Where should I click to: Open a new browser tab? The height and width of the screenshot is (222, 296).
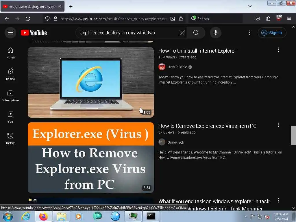click(x=71, y=7)
